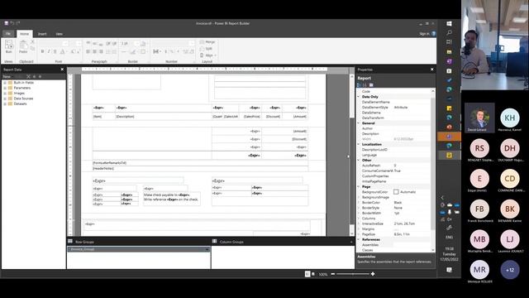
Task: Switch to the View ribbon tab
Action: pos(59,34)
